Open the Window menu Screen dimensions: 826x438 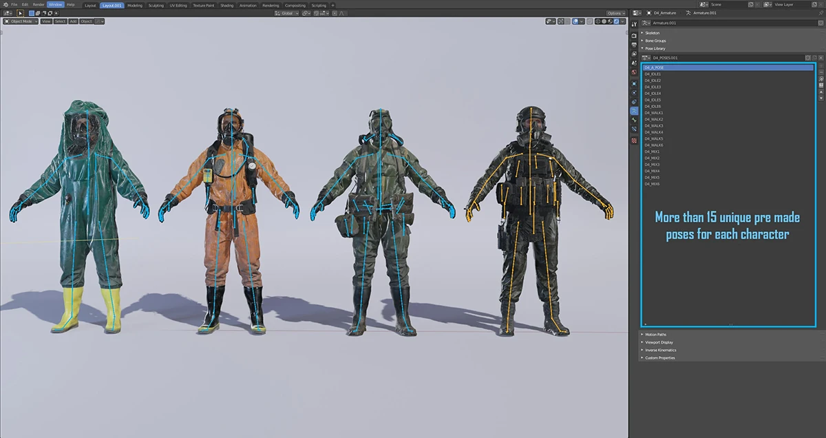click(x=55, y=5)
